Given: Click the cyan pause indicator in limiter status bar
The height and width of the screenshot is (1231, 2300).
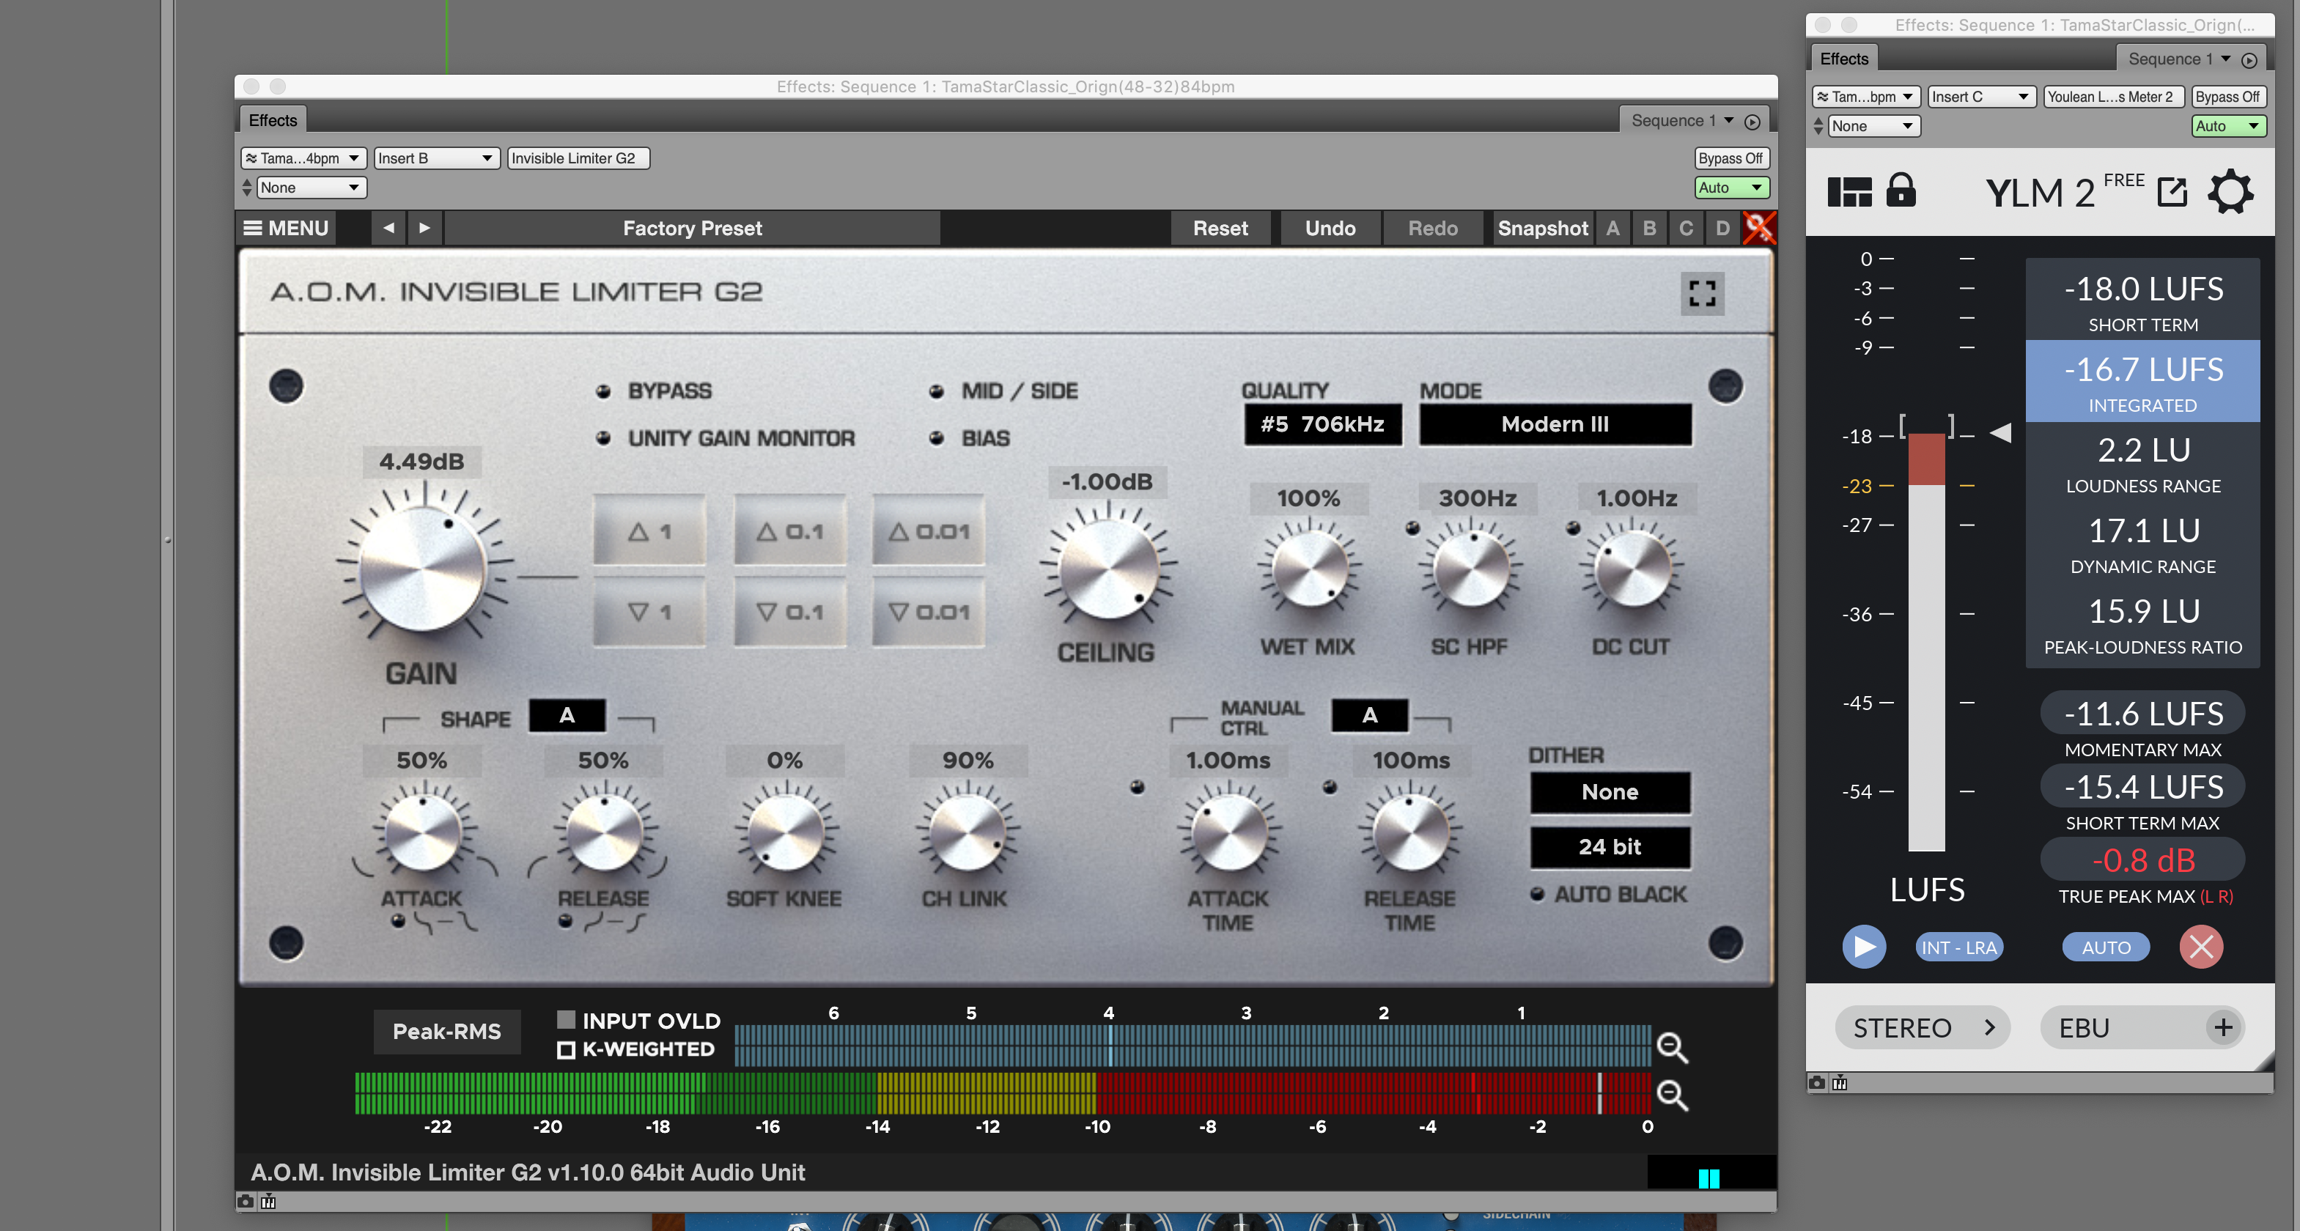Looking at the screenshot, I should [1709, 1178].
